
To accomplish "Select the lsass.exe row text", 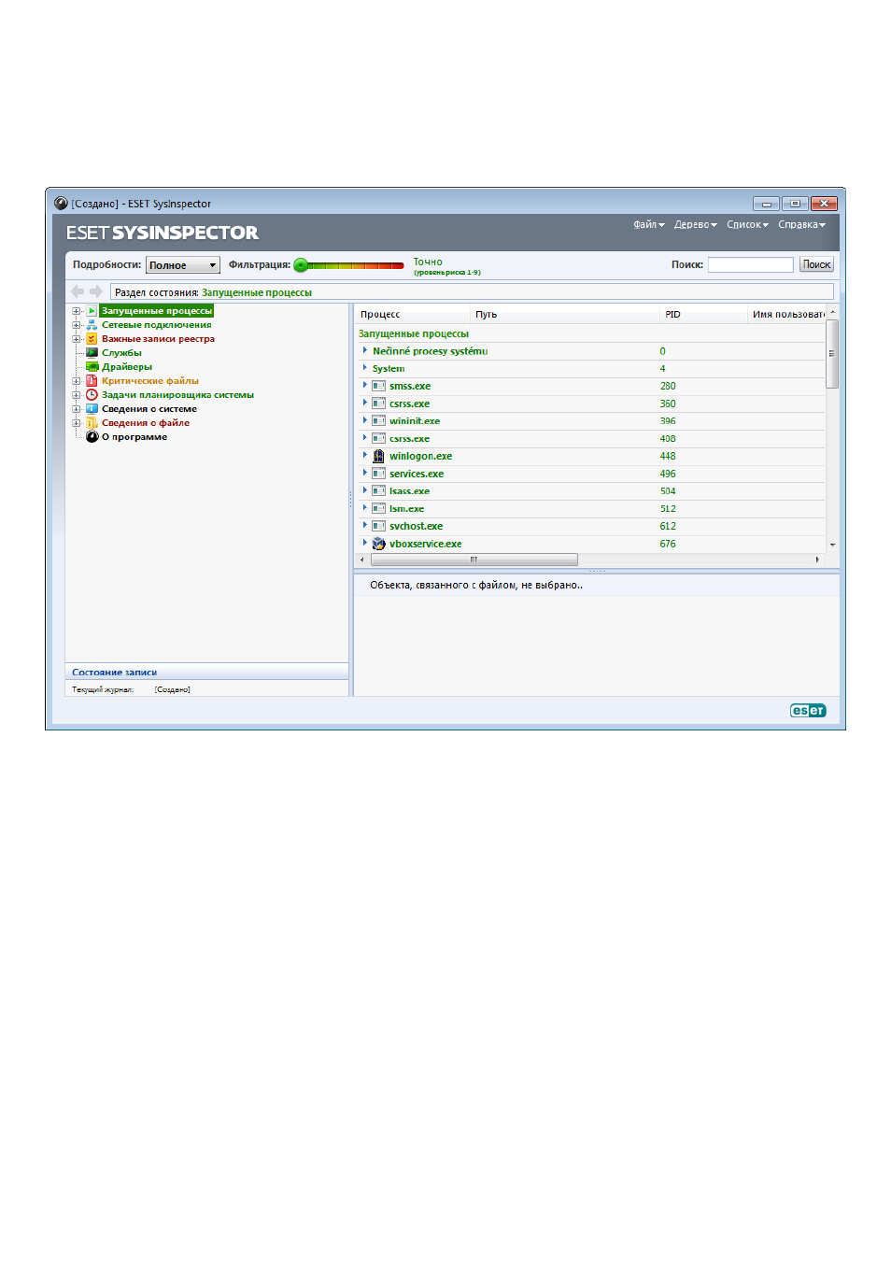I will [410, 491].
